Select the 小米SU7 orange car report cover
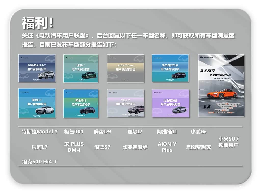Image resolution: width=261 pixels, height=195 pixels. click(x=221, y=85)
